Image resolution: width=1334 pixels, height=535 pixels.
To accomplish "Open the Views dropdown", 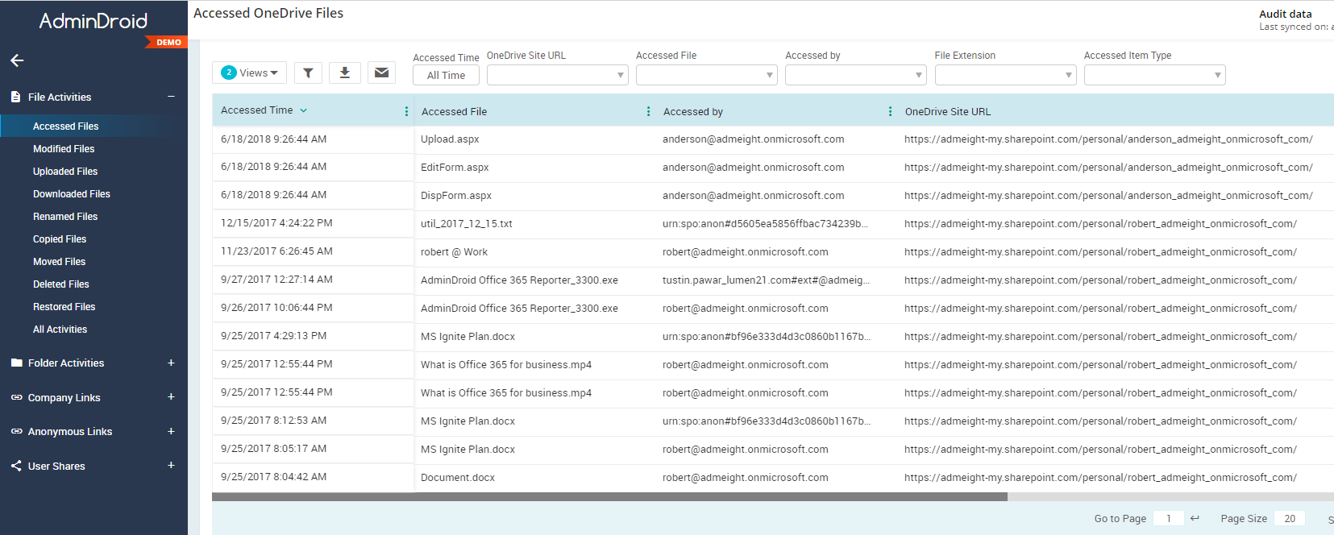I will (250, 73).
